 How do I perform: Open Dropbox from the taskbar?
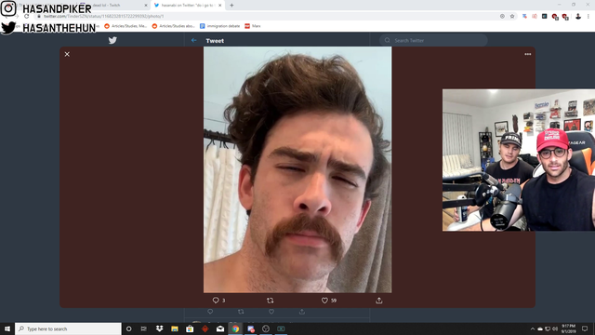[x=159, y=328]
